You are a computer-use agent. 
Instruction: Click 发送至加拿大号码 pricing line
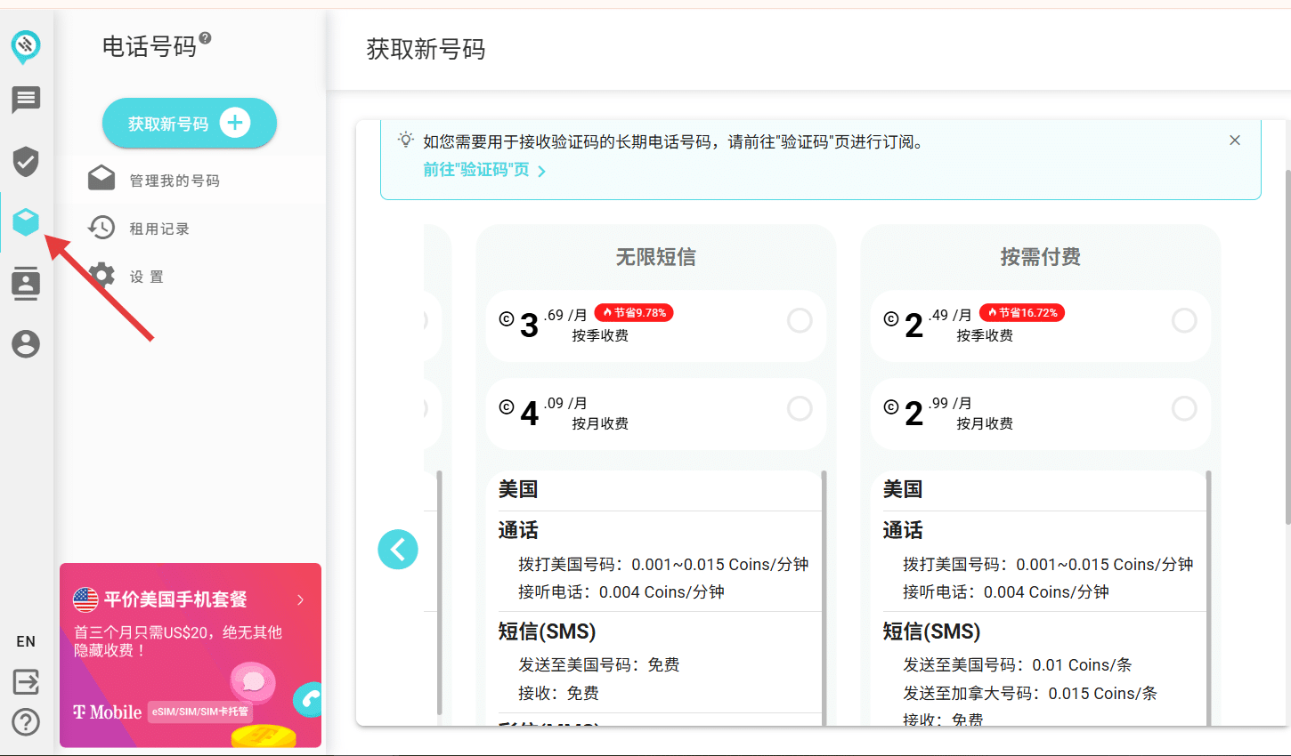coord(1030,693)
